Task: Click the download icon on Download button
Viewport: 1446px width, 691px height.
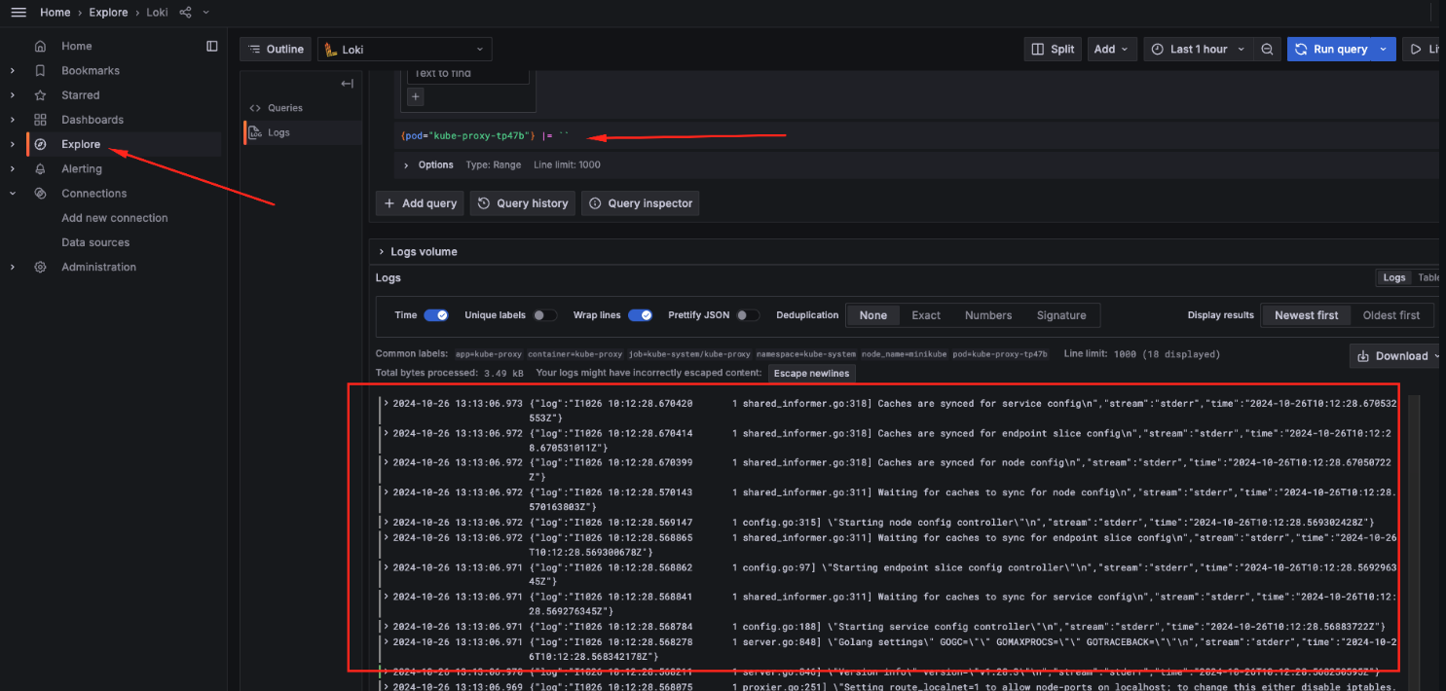Action: 1363,355
